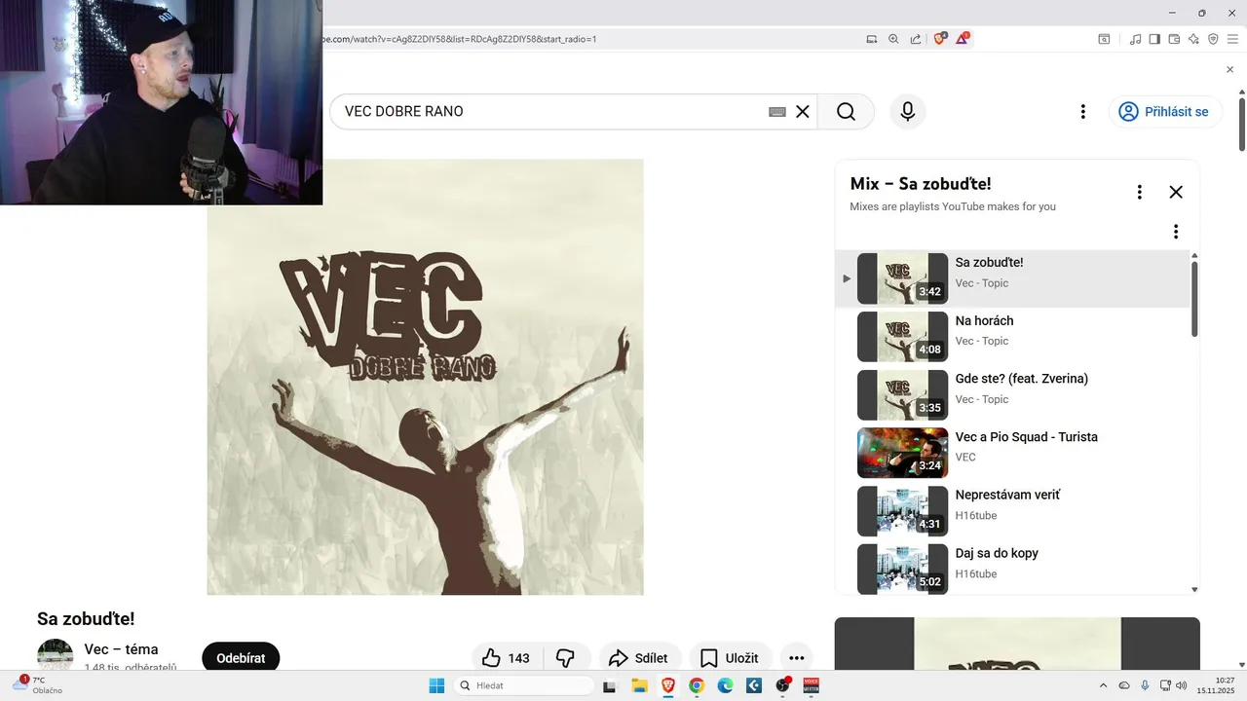Click the YouTube search magnifier button
This screenshot has height=701, width=1247.
846,112
